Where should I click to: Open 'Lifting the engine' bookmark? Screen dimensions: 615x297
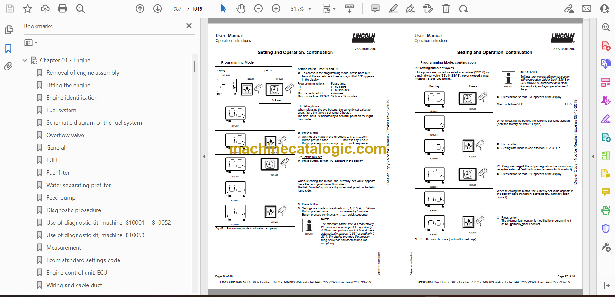tap(68, 85)
